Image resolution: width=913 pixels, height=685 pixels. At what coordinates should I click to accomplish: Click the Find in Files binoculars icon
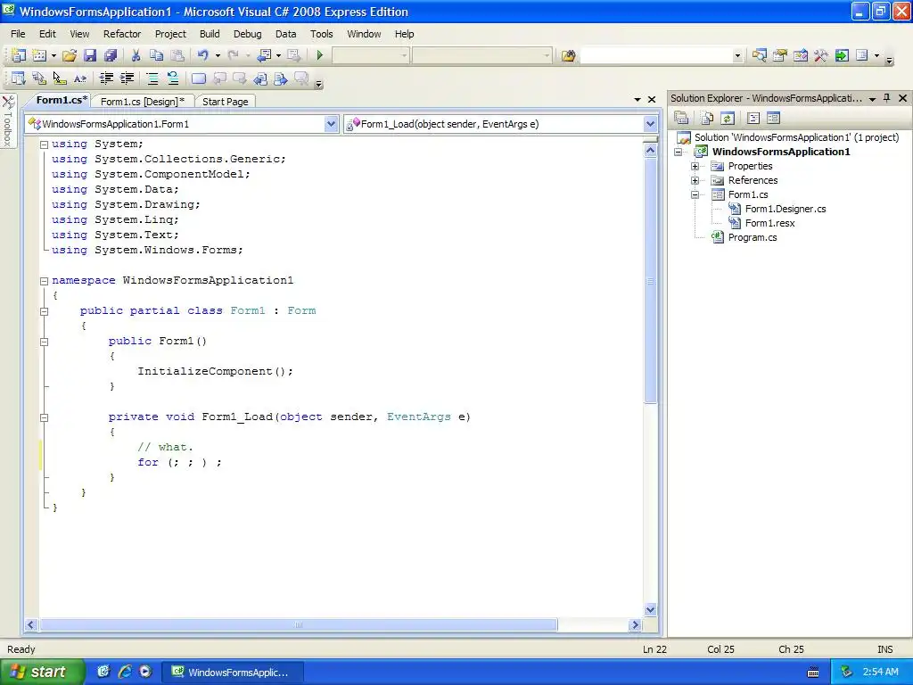coord(568,55)
